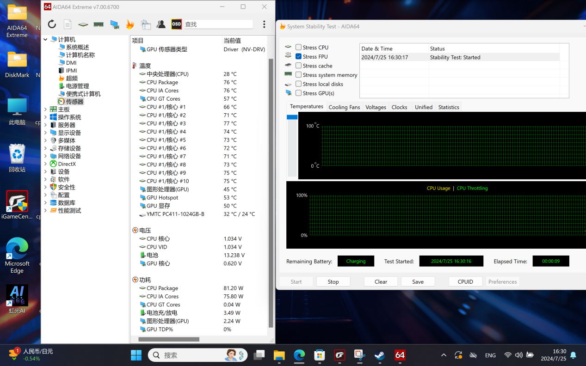
Task: Expand the DirectX tree node
Action: click(45, 164)
